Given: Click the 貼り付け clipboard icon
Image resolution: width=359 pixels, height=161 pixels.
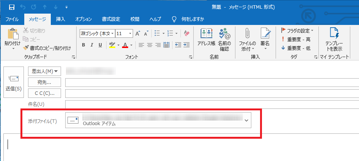Looking at the screenshot, I should click(x=13, y=34).
